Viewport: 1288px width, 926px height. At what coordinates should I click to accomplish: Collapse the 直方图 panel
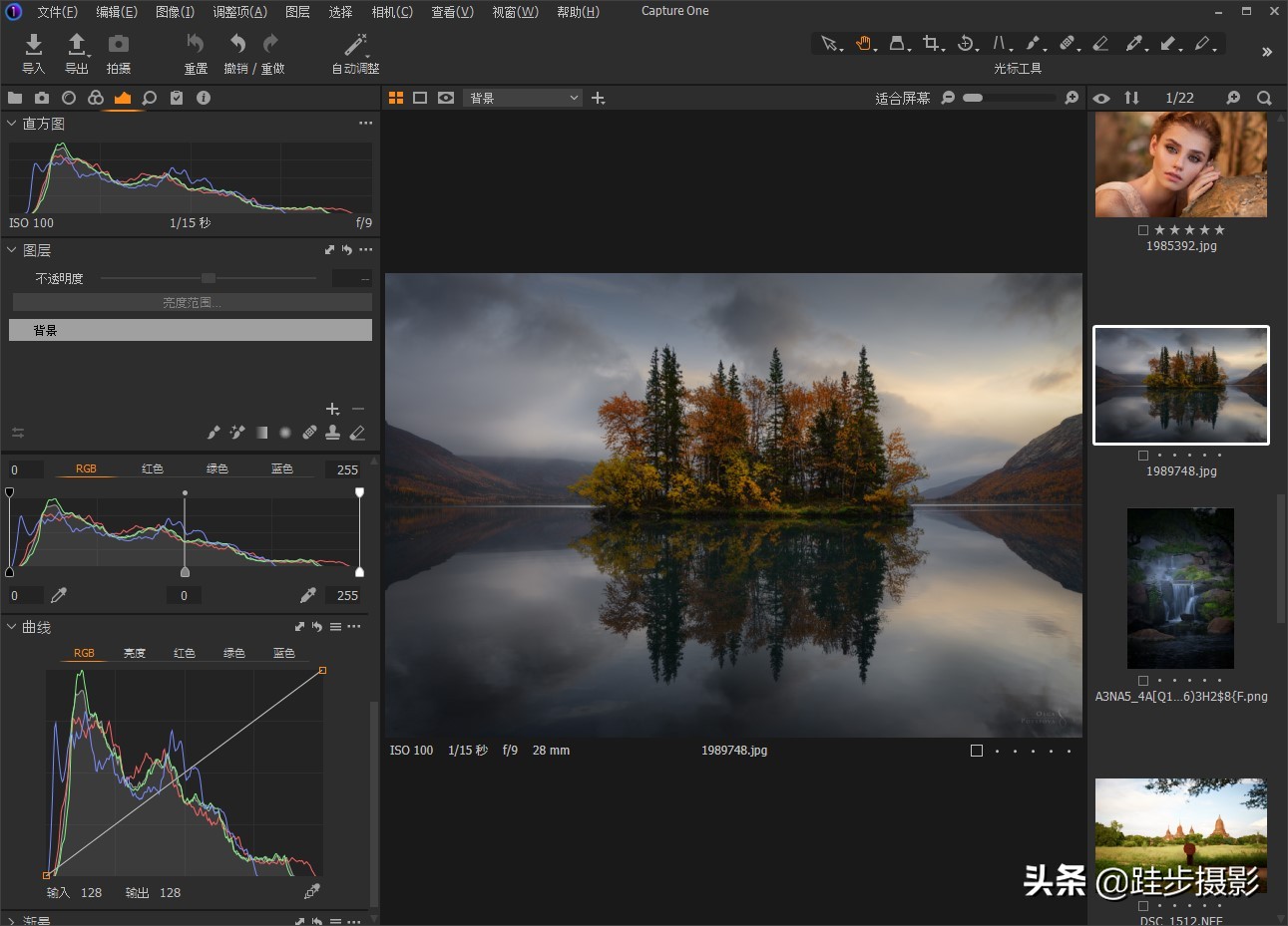pos(11,124)
